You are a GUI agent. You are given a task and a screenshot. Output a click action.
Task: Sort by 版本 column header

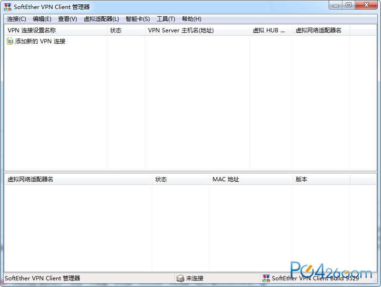pos(321,179)
